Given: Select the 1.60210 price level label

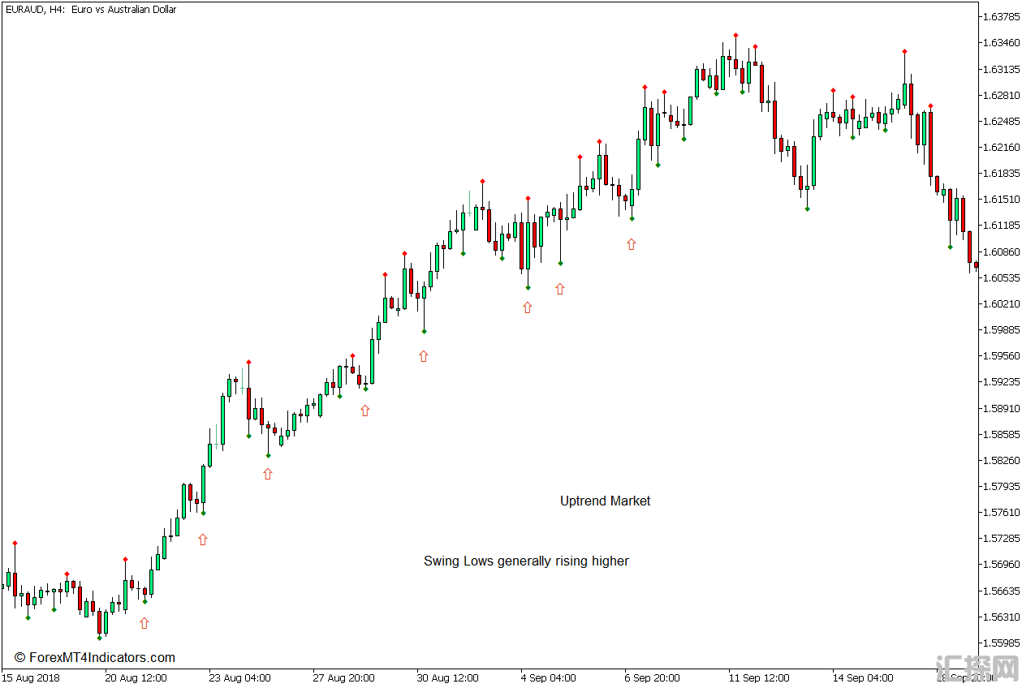Looking at the screenshot, I should coord(1001,303).
